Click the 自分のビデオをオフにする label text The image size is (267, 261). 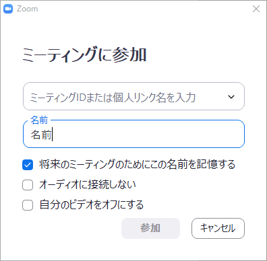pos(92,204)
